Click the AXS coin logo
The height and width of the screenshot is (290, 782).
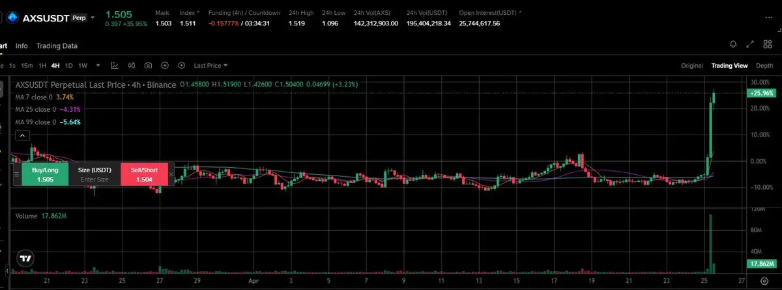pyautogui.click(x=12, y=18)
